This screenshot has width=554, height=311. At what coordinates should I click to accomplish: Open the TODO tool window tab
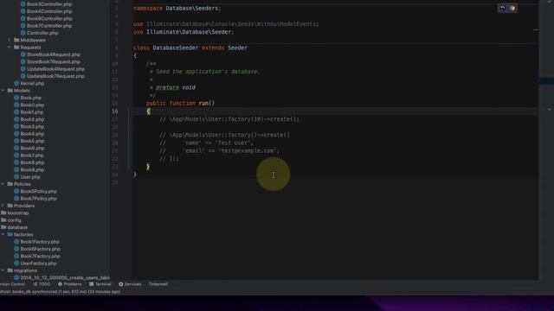pyautogui.click(x=42, y=284)
